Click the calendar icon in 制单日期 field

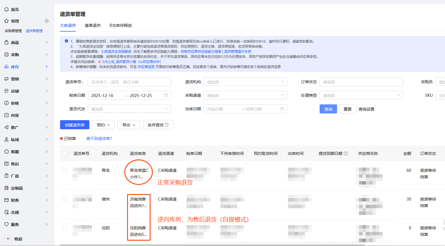166,95
